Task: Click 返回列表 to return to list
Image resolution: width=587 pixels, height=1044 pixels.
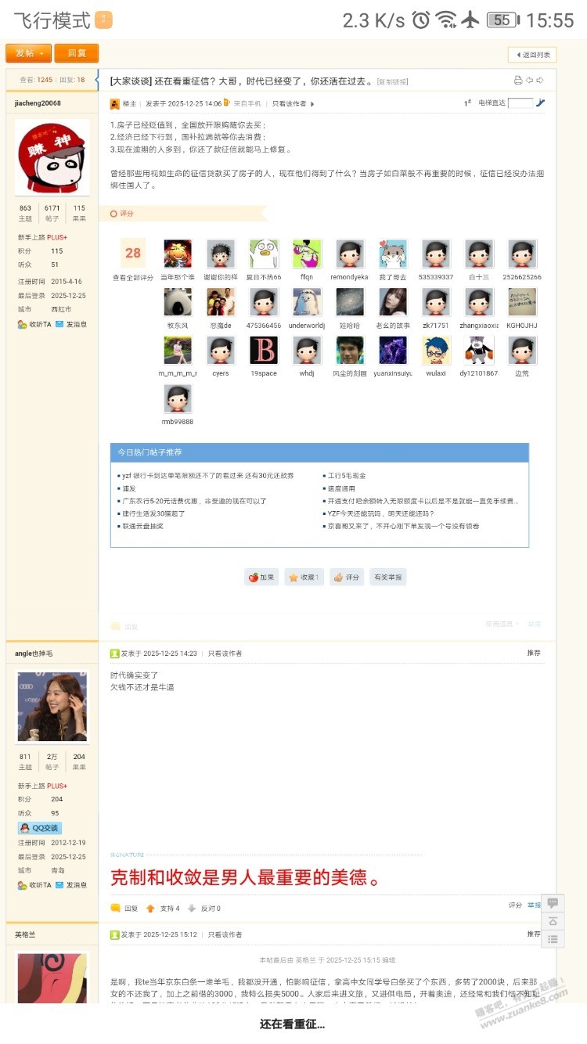Action: coord(532,55)
